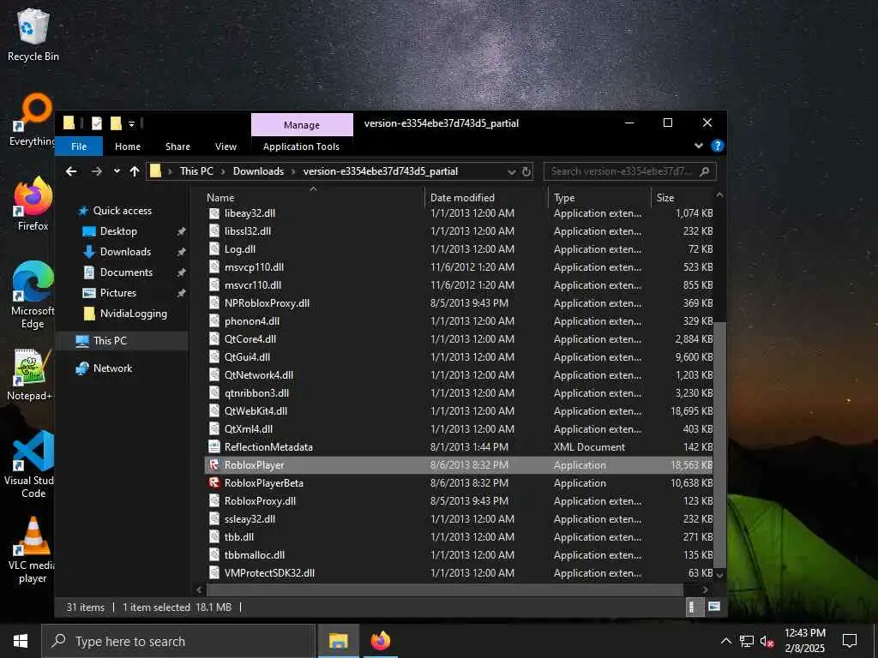Image resolution: width=878 pixels, height=658 pixels.
Task: Click the Help question mark icon
Action: [x=718, y=146]
